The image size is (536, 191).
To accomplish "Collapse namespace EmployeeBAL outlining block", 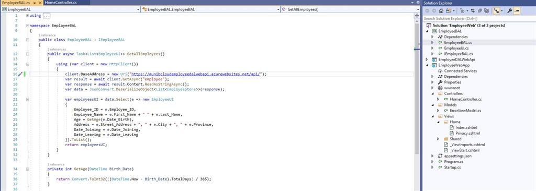I will [28, 26].
